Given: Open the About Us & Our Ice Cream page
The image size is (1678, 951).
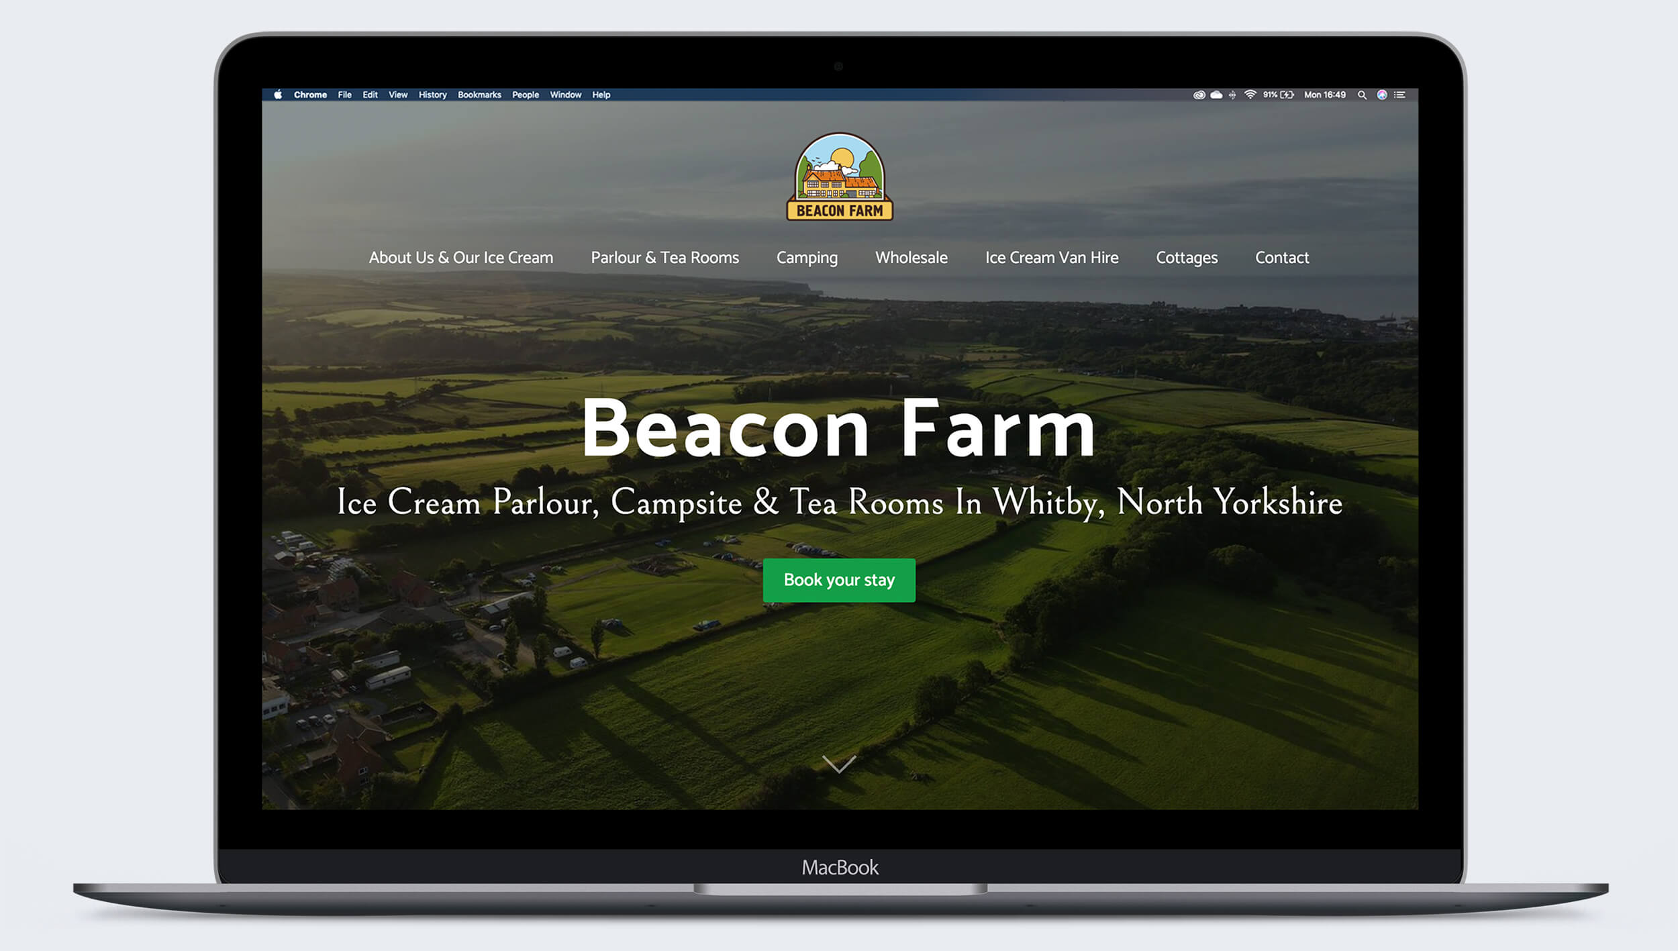Looking at the screenshot, I should tap(460, 256).
